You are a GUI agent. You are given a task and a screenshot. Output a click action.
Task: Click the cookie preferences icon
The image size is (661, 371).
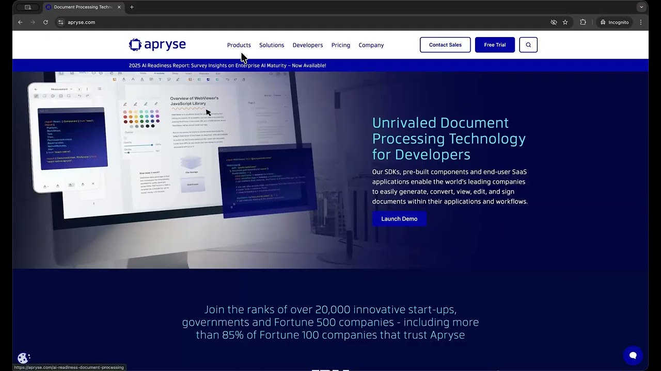click(23, 358)
